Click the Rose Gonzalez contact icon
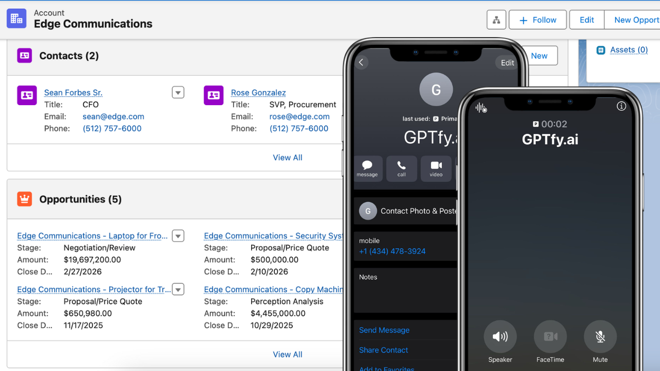Viewport: 660px width, 371px height. 213,95
